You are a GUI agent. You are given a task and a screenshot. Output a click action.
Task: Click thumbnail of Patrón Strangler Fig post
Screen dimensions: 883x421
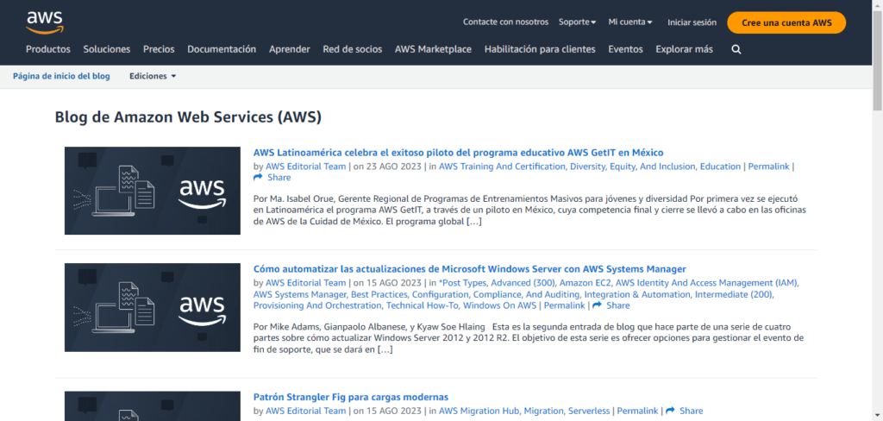pos(153,405)
